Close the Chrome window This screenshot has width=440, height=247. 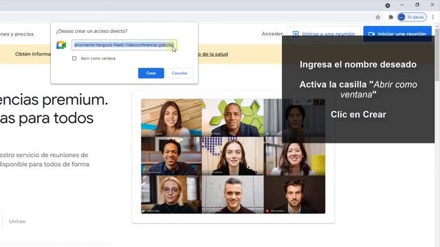click(x=432, y=5)
